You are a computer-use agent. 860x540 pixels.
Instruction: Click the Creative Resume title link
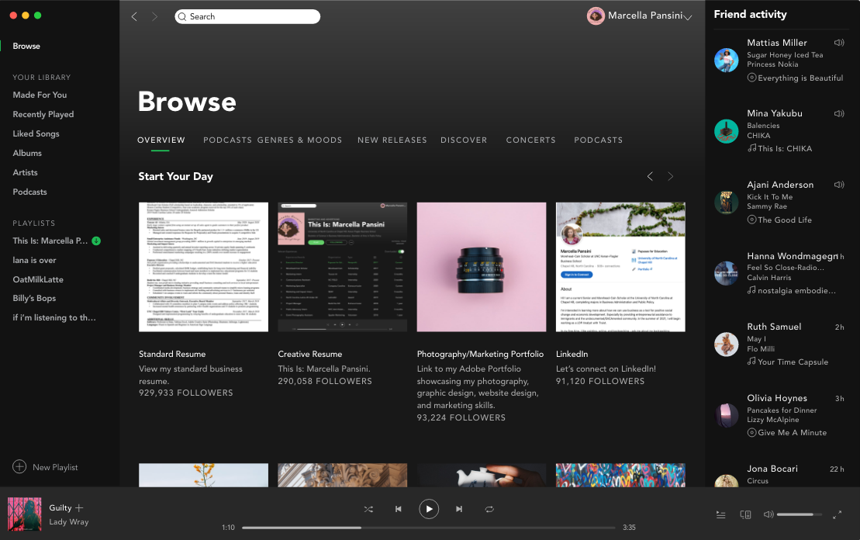pyautogui.click(x=310, y=354)
